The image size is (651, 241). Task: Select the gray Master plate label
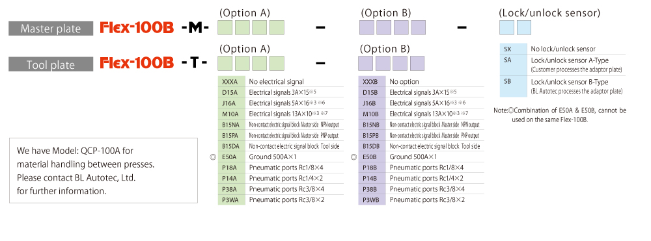[51, 29]
